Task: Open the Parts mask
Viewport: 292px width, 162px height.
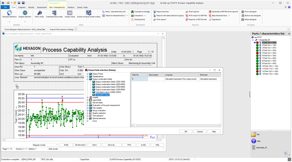Action: 39,14
